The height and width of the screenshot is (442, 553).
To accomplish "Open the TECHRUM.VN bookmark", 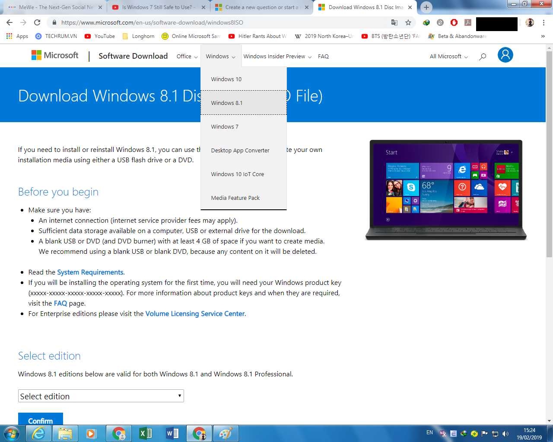I will click(56, 36).
